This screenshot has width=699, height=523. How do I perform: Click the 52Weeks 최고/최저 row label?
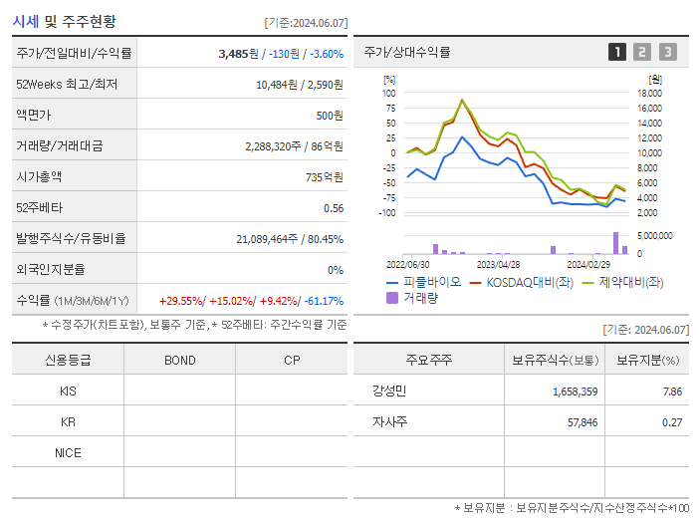pos(67,85)
